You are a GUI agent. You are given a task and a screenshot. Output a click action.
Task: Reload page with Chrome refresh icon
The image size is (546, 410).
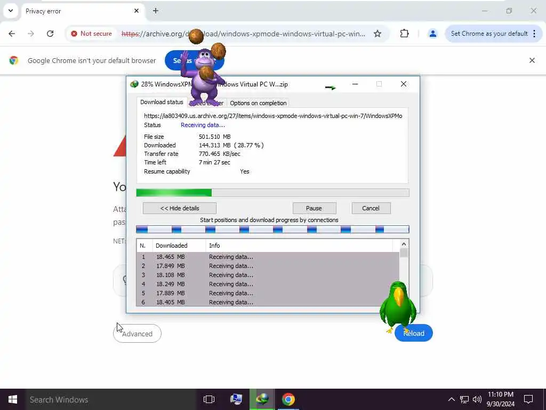point(50,34)
